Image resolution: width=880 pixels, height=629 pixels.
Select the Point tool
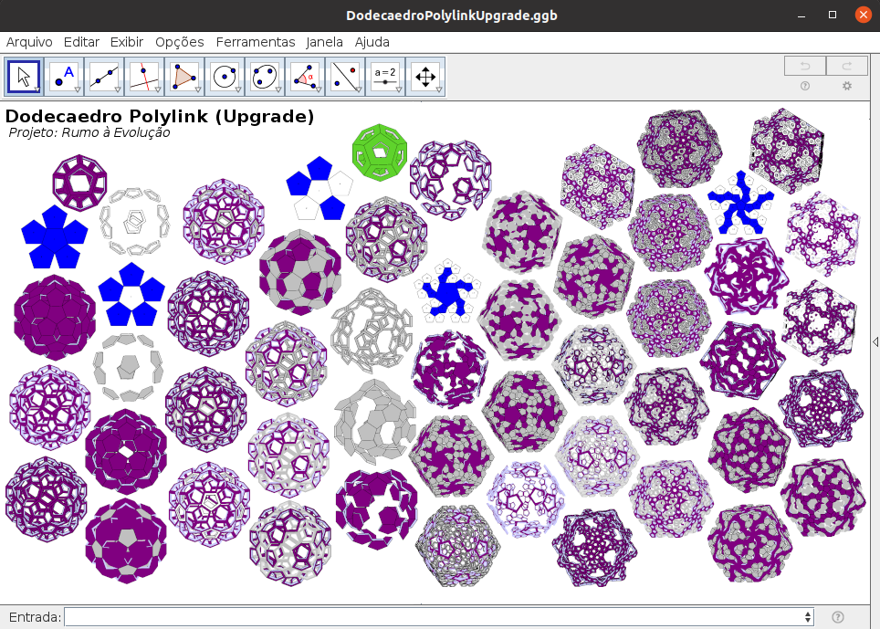pos(64,77)
